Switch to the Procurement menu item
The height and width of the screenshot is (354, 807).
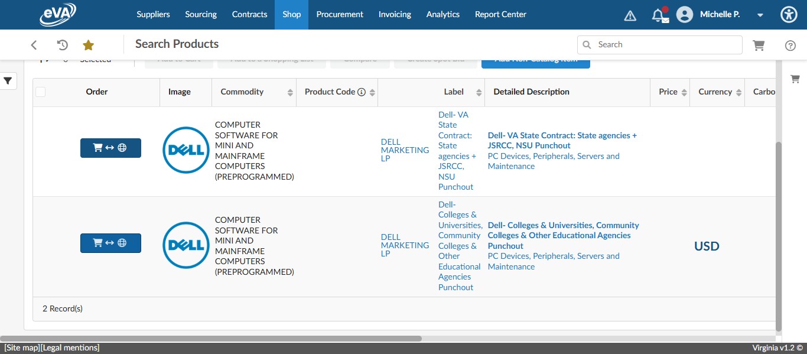(340, 14)
